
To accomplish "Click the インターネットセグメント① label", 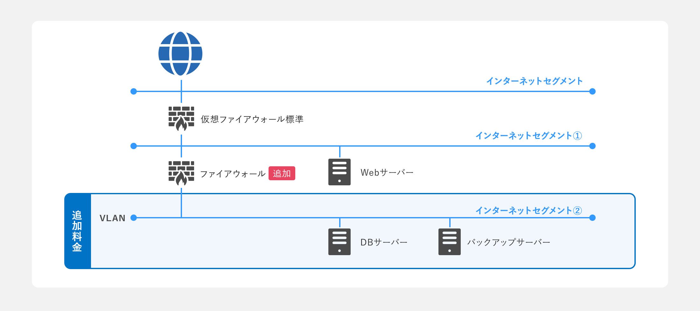I will (x=528, y=136).
